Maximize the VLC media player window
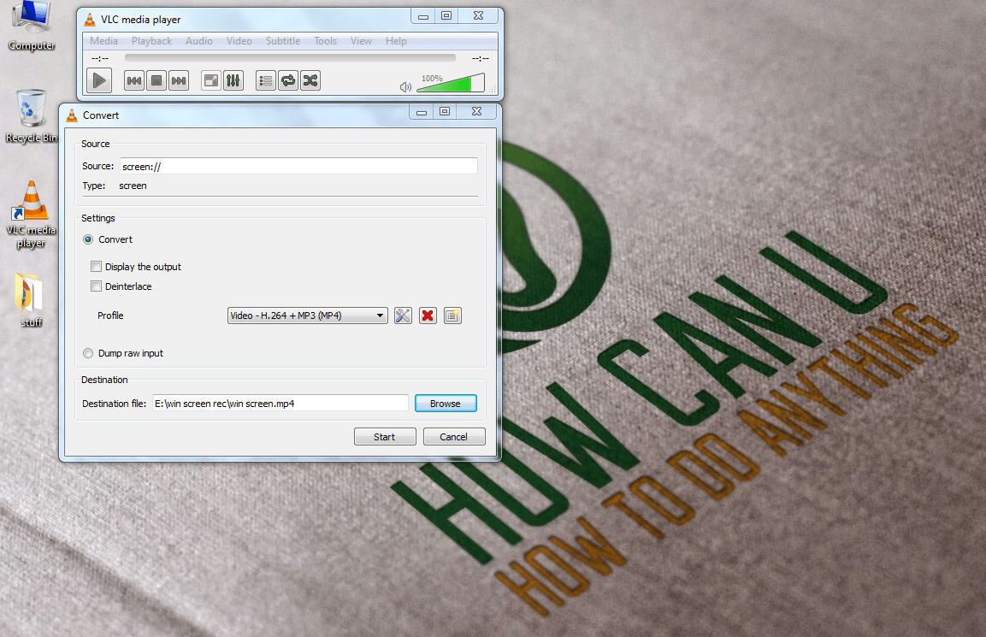The width and height of the screenshot is (986, 637). click(446, 15)
